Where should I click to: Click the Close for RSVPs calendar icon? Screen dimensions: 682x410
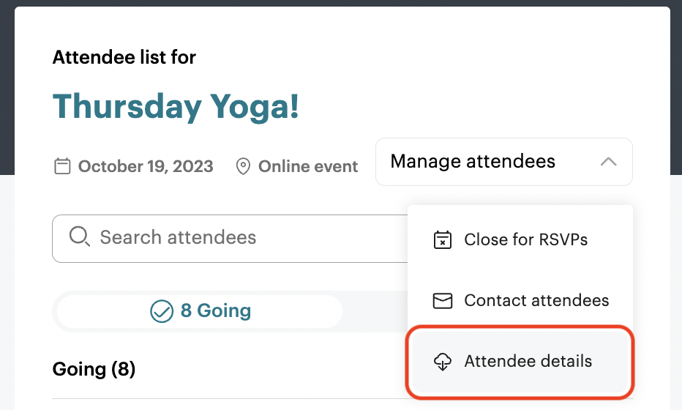point(443,240)
